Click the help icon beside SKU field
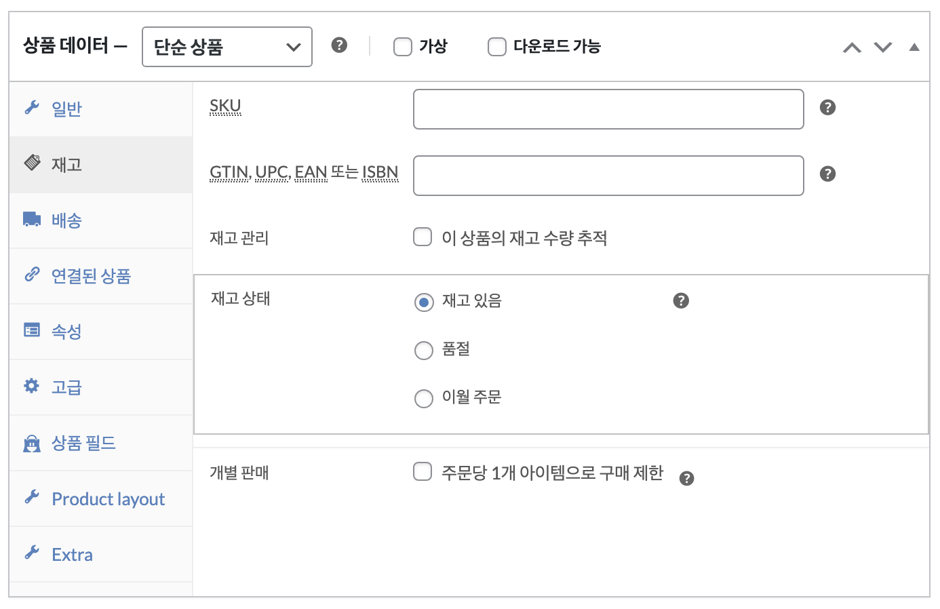The image size is (940, 609). tap(827, 107)
